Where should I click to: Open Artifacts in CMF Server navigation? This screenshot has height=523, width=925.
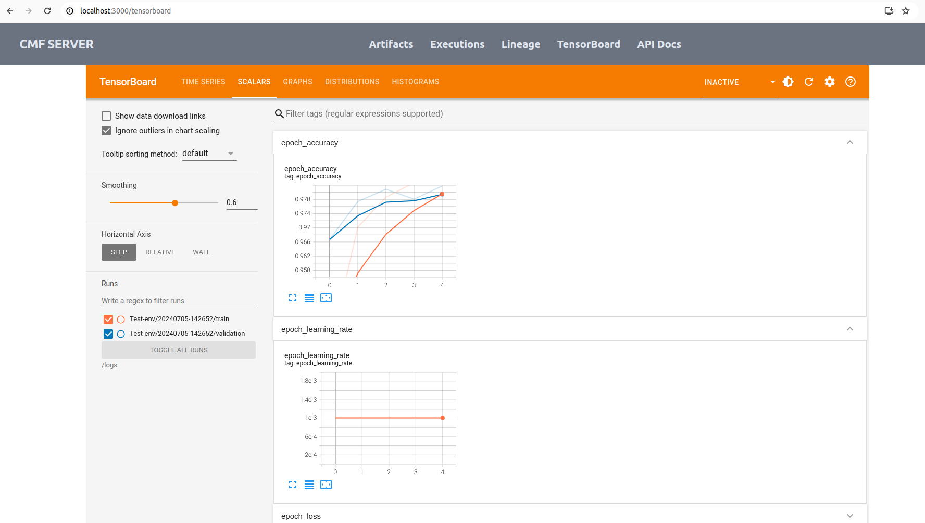pyautogui.click(x=391, y=44)
